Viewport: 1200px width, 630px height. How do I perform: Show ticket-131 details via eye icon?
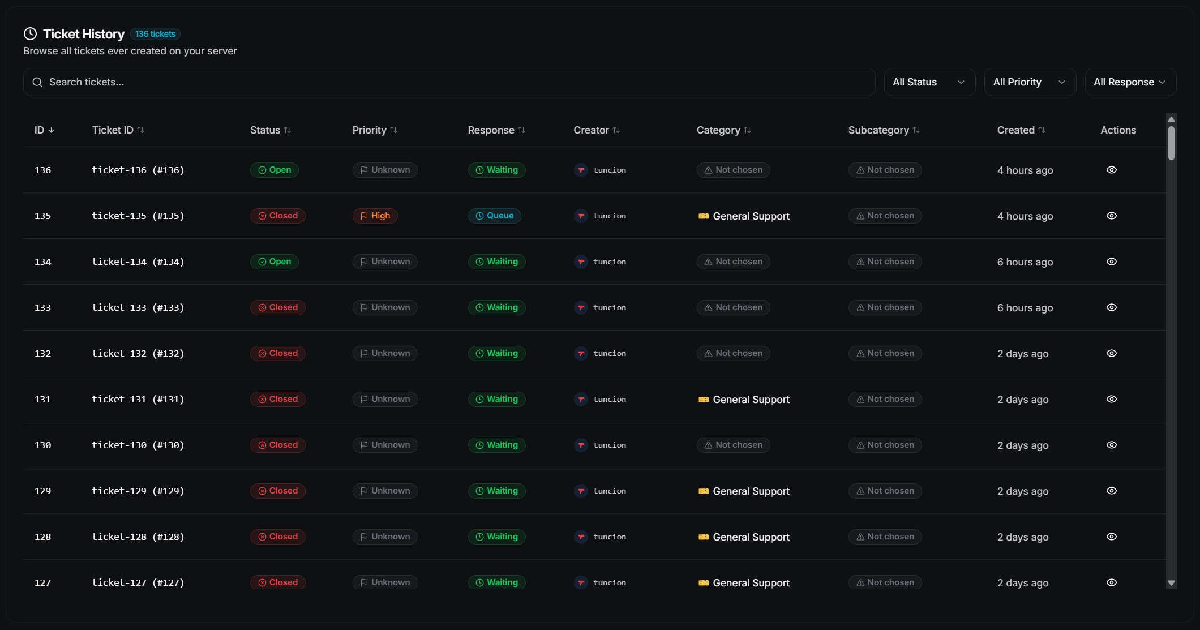(1111, 399)
